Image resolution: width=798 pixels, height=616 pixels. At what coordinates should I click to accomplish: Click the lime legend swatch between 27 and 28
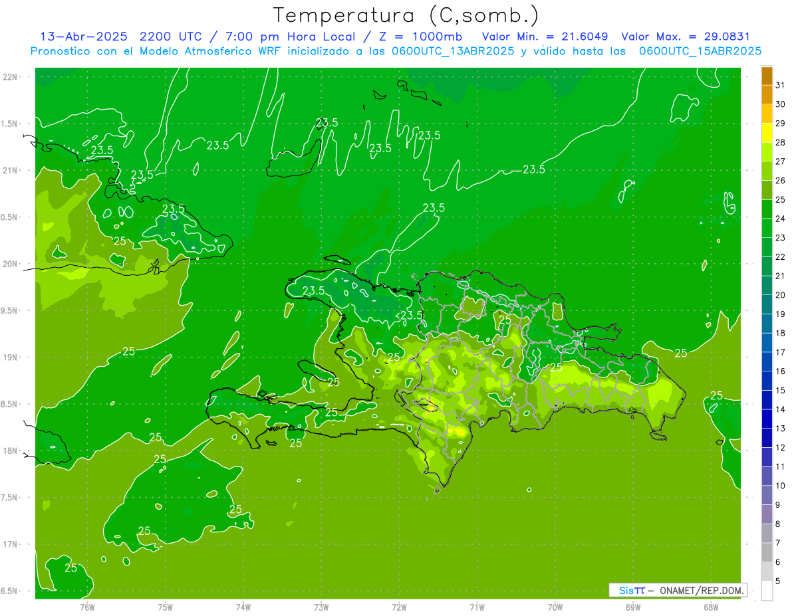point(767,152)
